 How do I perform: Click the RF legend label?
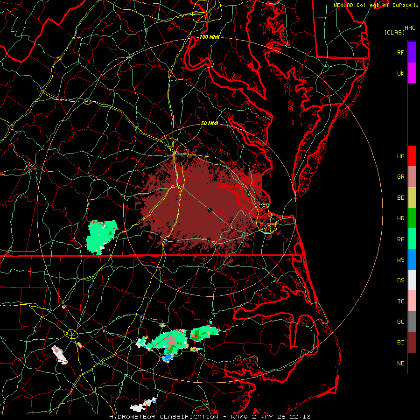tap(400, 52)
